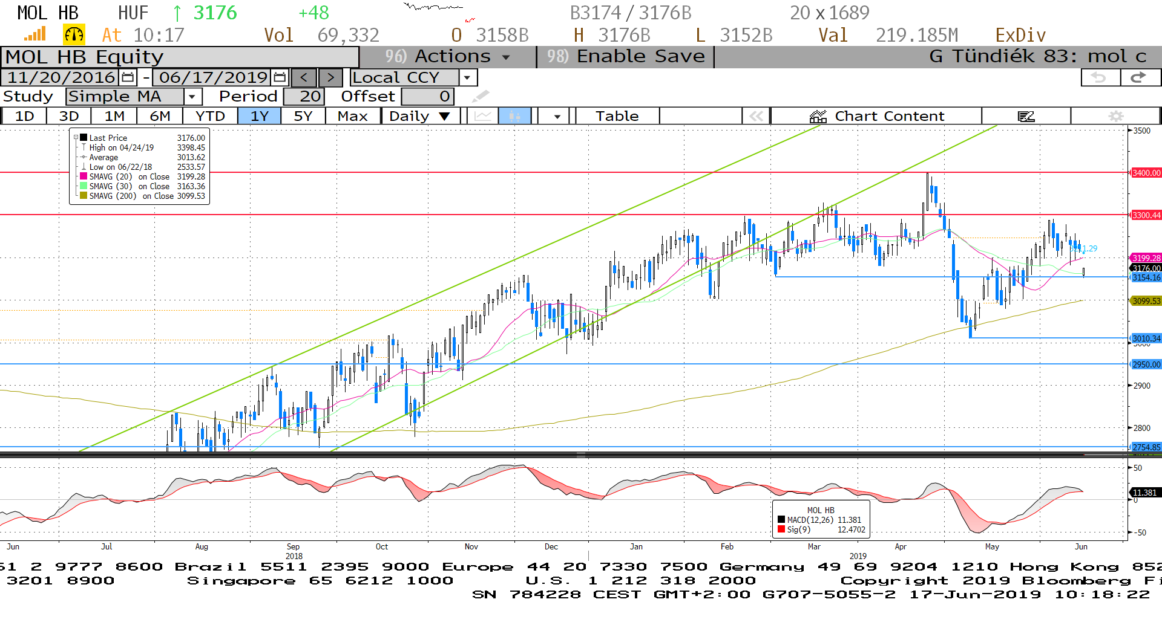1162x628 pixels.
Task: Select the YTD range tab
Action: [x=210, y=116]
